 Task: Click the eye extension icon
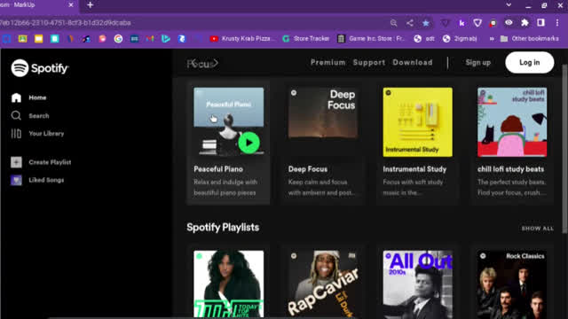click(x=509, y=23)
